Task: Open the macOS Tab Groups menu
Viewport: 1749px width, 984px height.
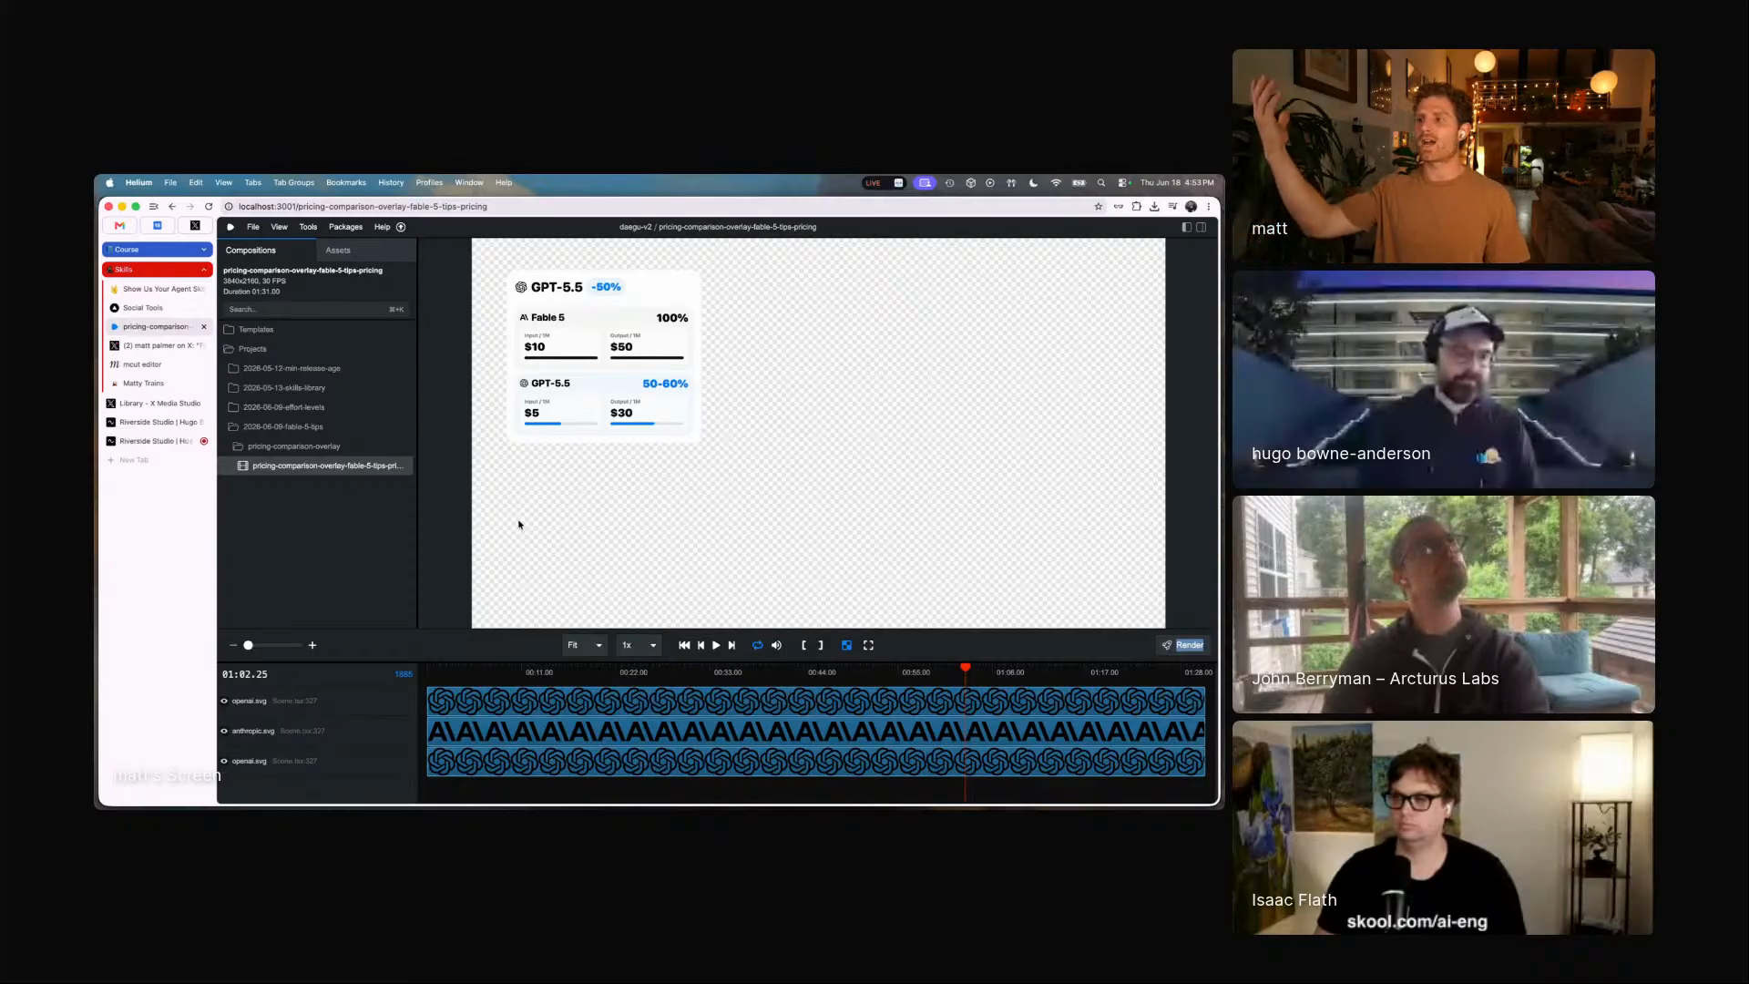Action: [x=293, y=183]
